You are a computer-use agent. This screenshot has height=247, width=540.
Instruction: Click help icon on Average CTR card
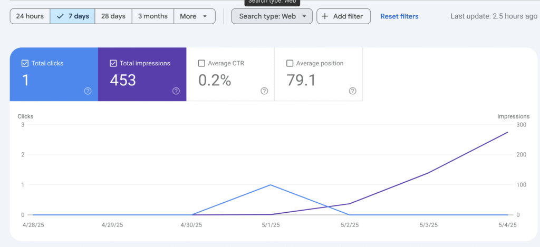point(264,91)
